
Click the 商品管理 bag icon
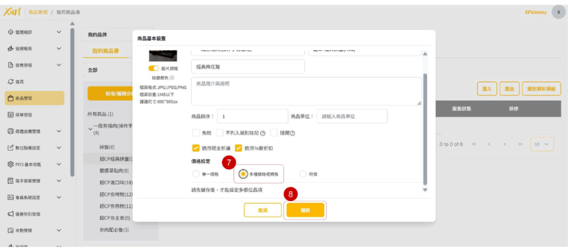[x=11, y=98]
